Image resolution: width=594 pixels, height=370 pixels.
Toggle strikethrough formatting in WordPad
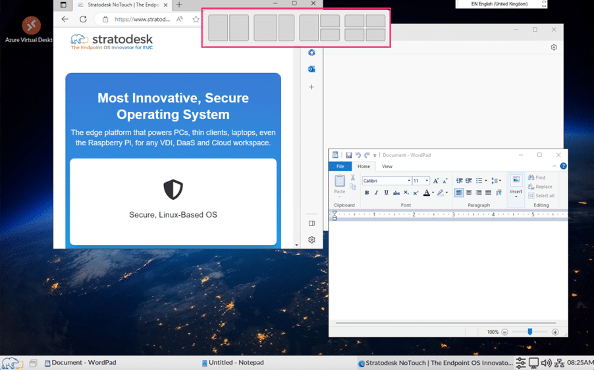(x=396, y=193)
